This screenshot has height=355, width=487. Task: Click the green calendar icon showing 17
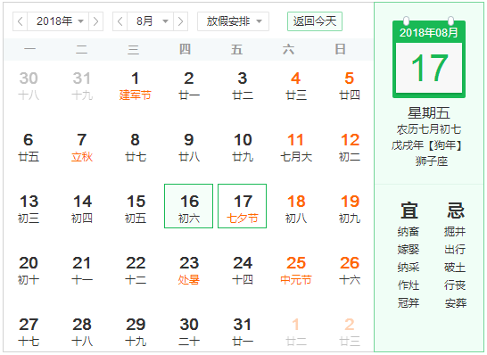click(x=429, y=57)
